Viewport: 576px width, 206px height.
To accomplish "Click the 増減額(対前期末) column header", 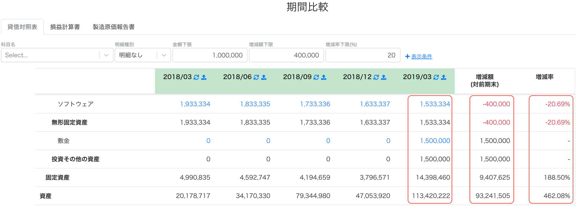I will pyautogui.click(x=485, y=81).
